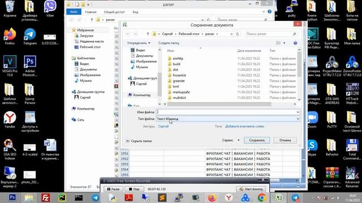Open the Сервис dropdown

pos(231,140)
